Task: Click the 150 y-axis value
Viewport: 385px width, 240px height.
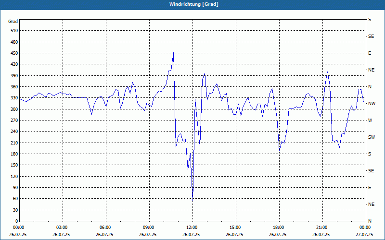Action: [14, 165]
